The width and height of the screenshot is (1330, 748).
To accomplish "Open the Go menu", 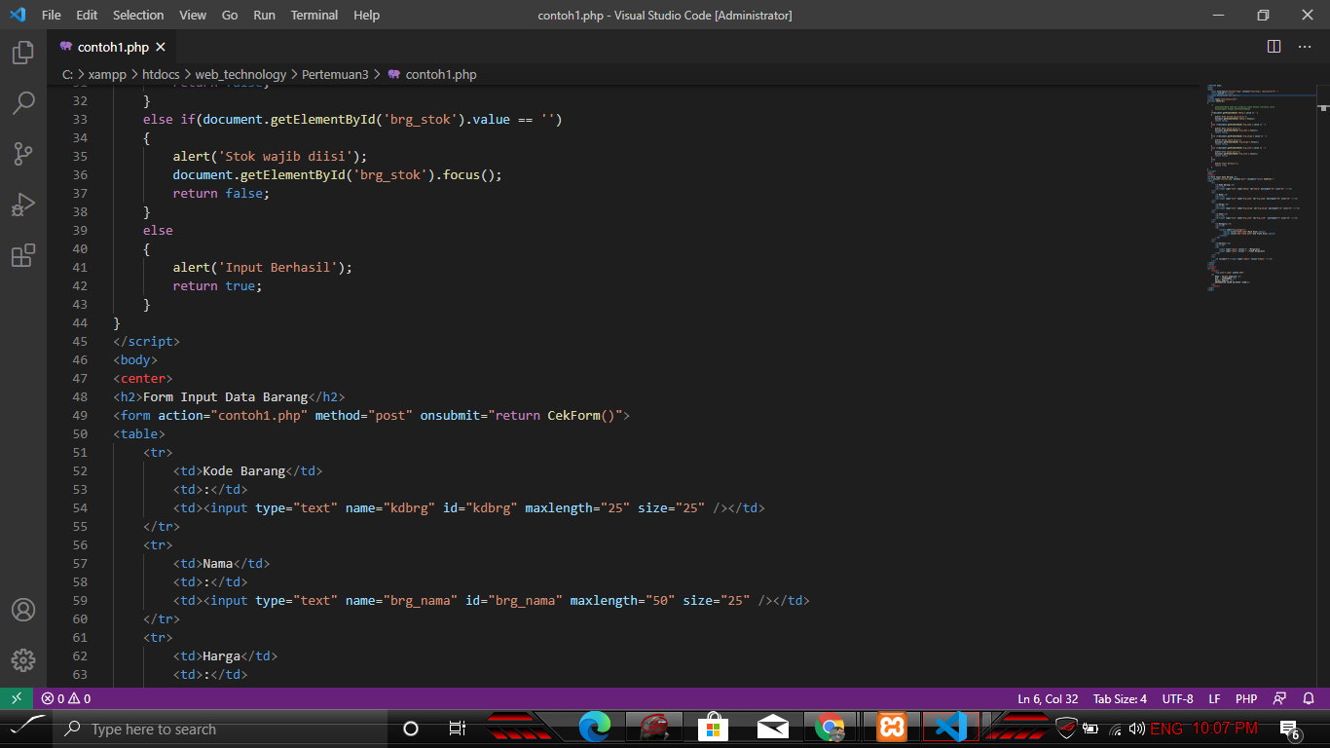I will pos(230,15).
